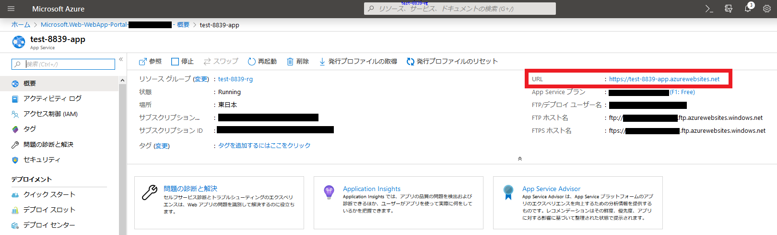Open the Application Insights card title
Screen dimensions: 777x235
372,189
